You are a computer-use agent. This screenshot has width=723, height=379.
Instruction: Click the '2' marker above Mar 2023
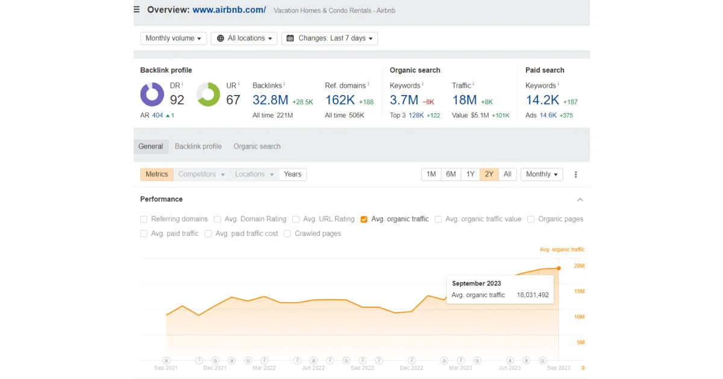tap(460, 360)
